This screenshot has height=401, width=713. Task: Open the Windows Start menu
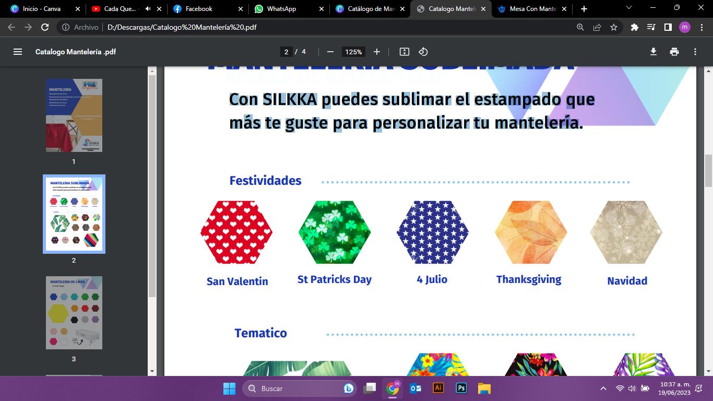click(229, 388)
